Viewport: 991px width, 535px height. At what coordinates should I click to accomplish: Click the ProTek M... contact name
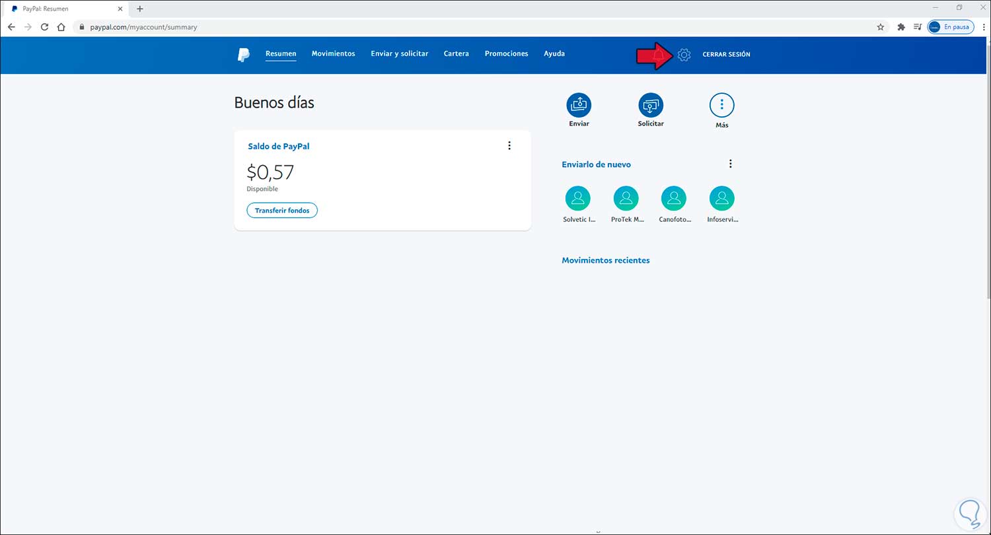(627, 219)
